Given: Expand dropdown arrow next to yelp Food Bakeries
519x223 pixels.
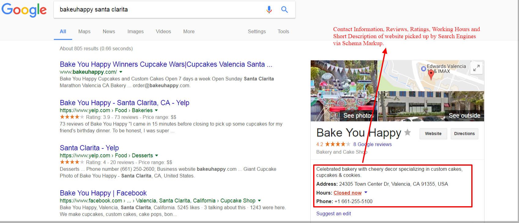Looking at the screenshot, I should point(156,110).
